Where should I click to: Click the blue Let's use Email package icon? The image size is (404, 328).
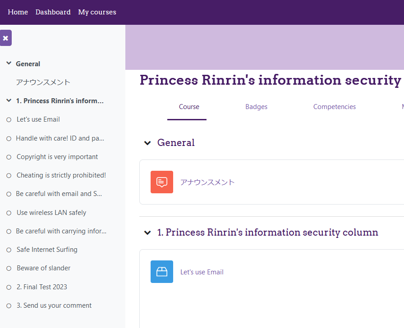point(162,272)
